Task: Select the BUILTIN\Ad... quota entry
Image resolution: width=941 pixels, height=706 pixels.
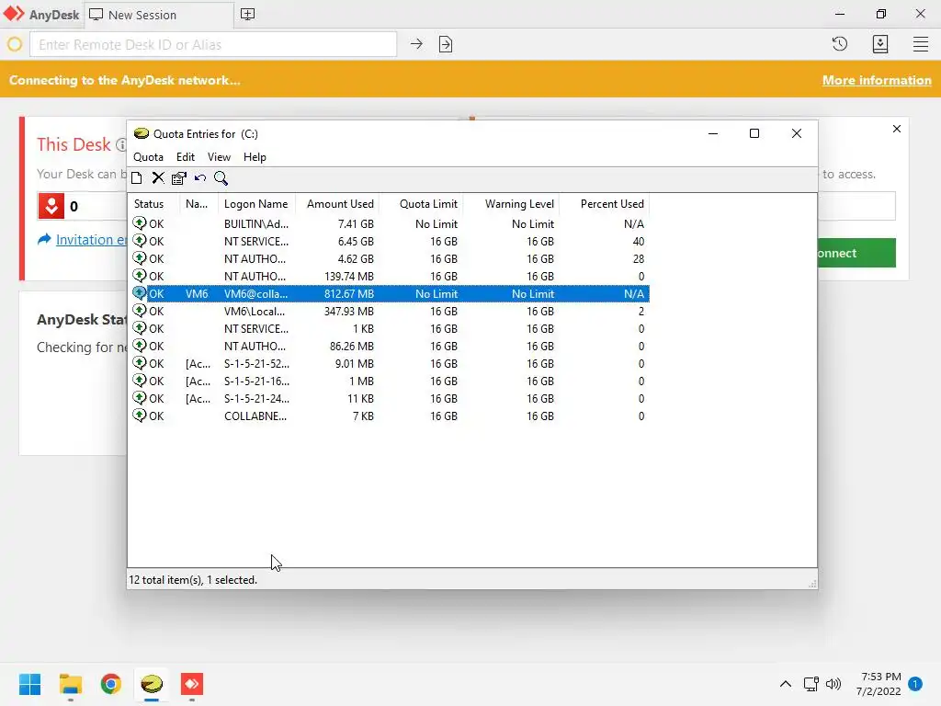Action: point(389,224)
